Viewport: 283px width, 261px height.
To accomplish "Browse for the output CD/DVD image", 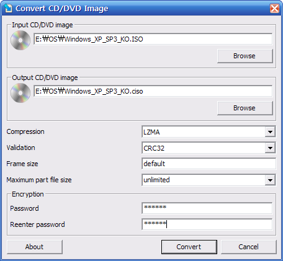I will [x=245, y=108].
